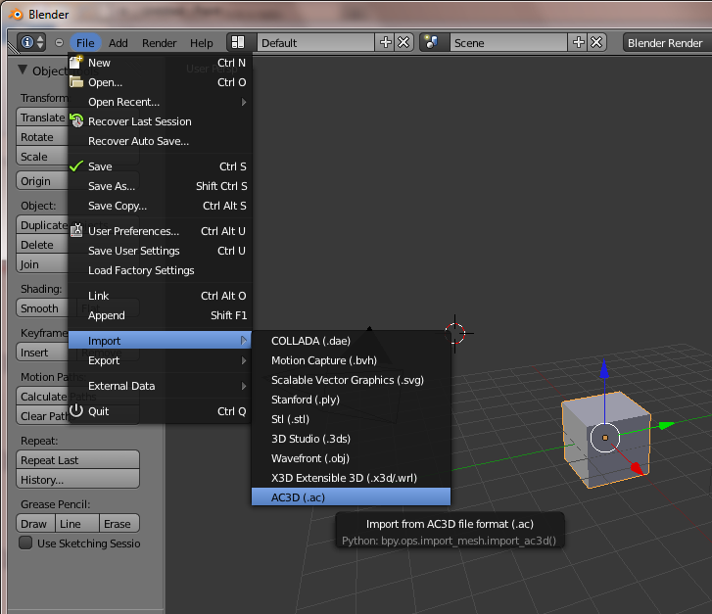Click Save User Settings
This screenshot has width=712, height=614.
click(x=160, y=251)
